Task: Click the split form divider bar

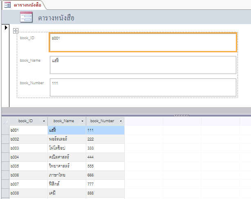Action: click(125, 111)
